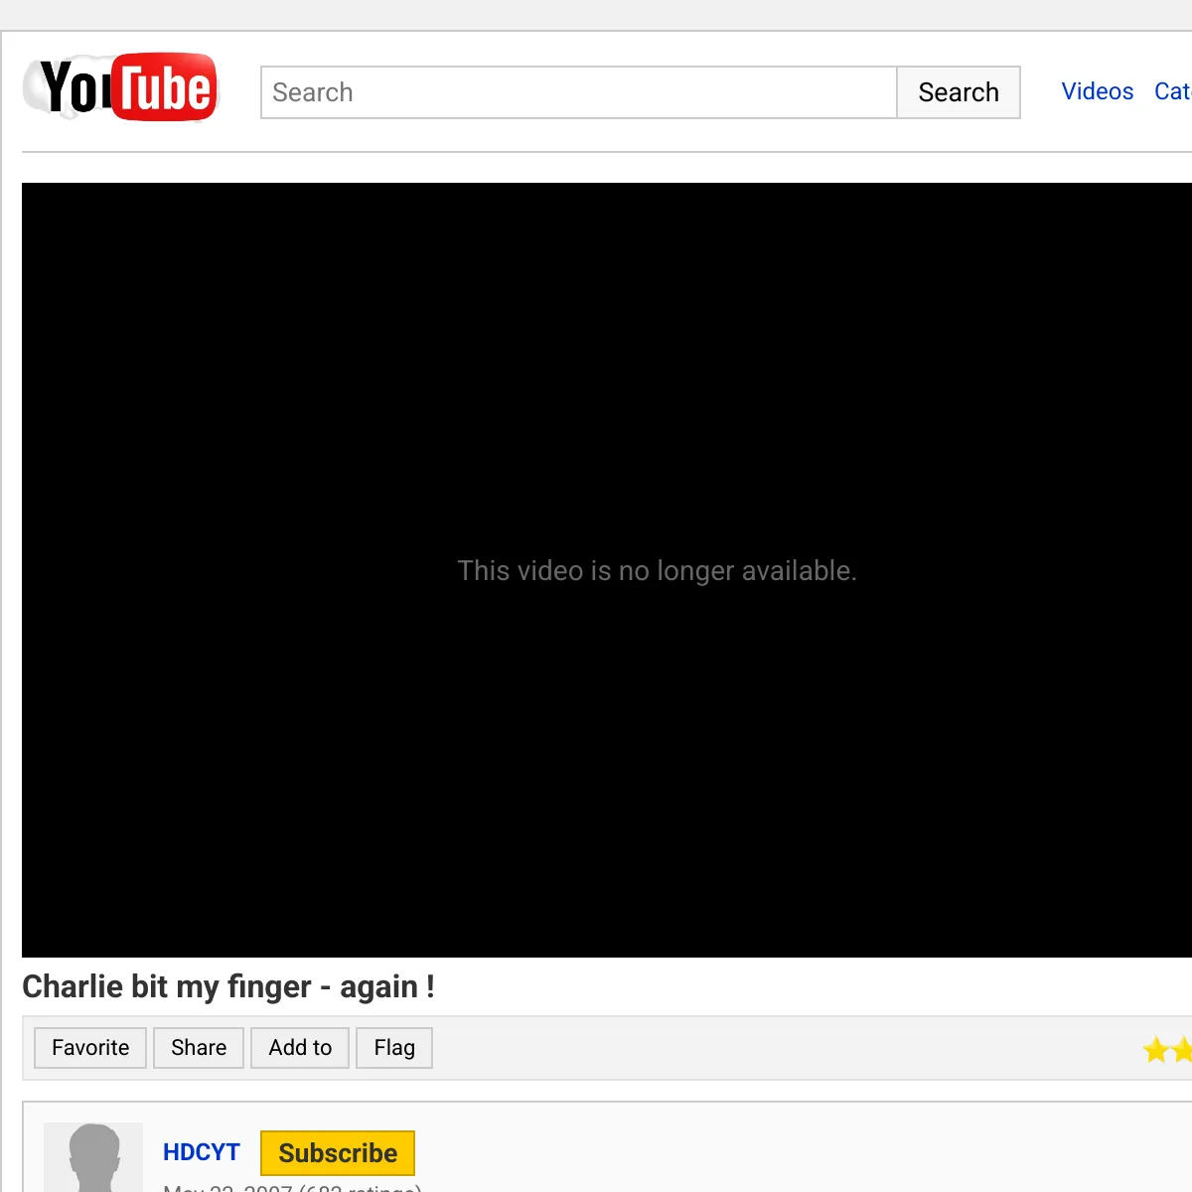Subscribe to the HDCYT channel
This screenshot has height=1192, width=1192.
click(338, 1153)
